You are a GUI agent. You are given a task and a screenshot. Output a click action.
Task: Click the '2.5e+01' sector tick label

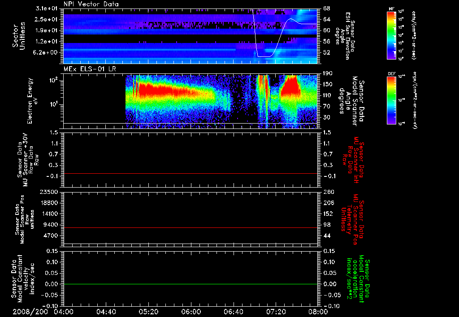[47, 19]
